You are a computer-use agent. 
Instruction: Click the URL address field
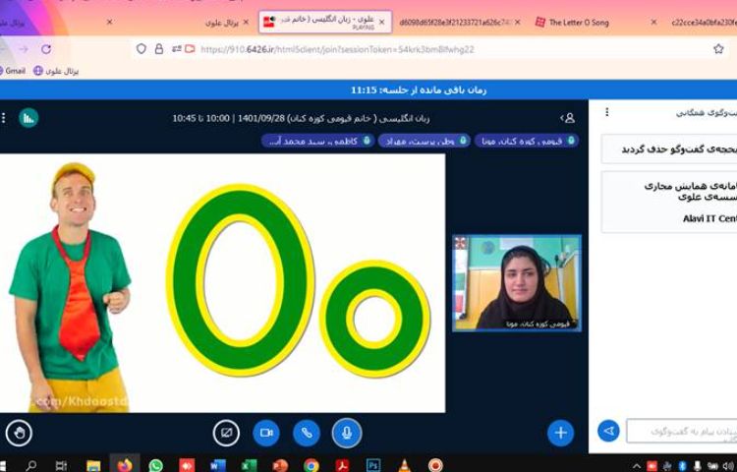coord(337,49)
